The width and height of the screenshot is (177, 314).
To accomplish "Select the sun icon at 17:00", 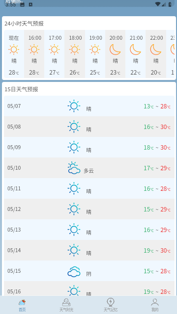I will pos(55,50).
